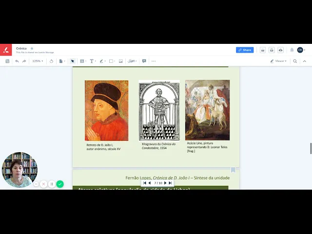Open the 125% zoom level dropdown

click(x=38, y=61)
